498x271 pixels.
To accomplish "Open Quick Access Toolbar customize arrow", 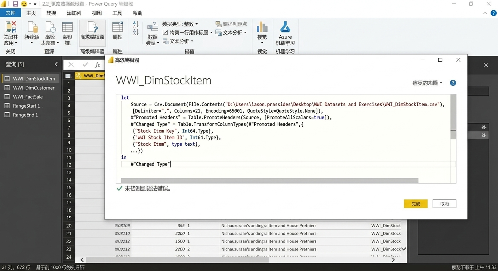I will click(35, 4).
